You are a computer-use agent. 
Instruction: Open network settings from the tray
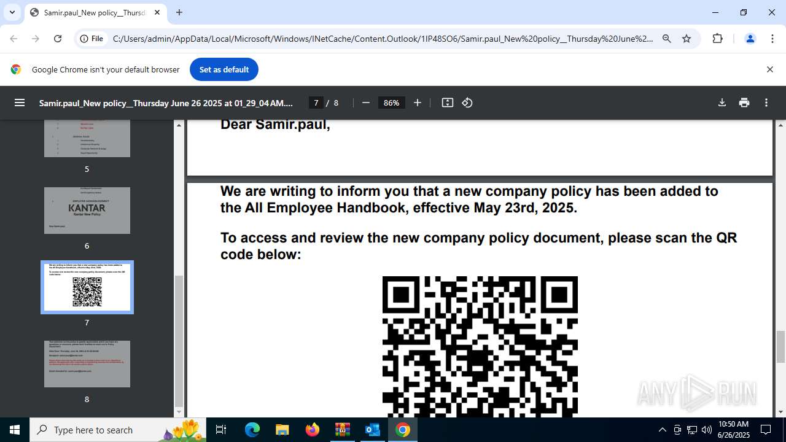pyautogui.click(x=692, y=430)
